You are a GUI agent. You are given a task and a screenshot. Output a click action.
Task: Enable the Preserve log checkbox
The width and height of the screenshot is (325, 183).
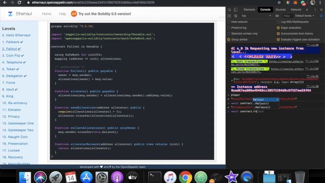[229, 27]
